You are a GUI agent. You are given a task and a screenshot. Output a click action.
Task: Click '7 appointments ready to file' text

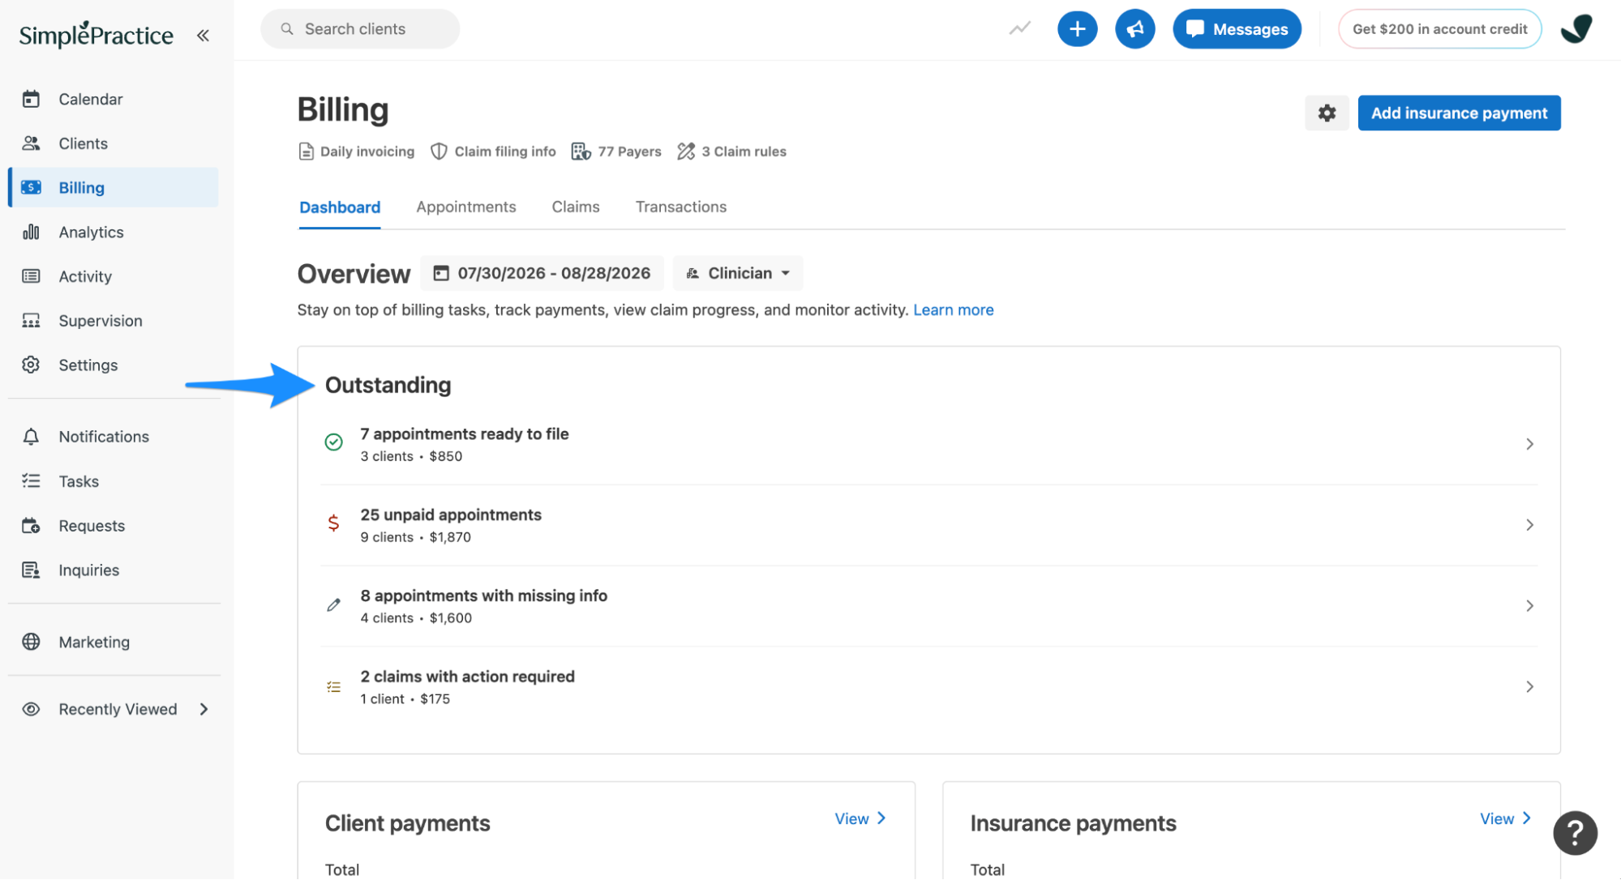[465, 434]
